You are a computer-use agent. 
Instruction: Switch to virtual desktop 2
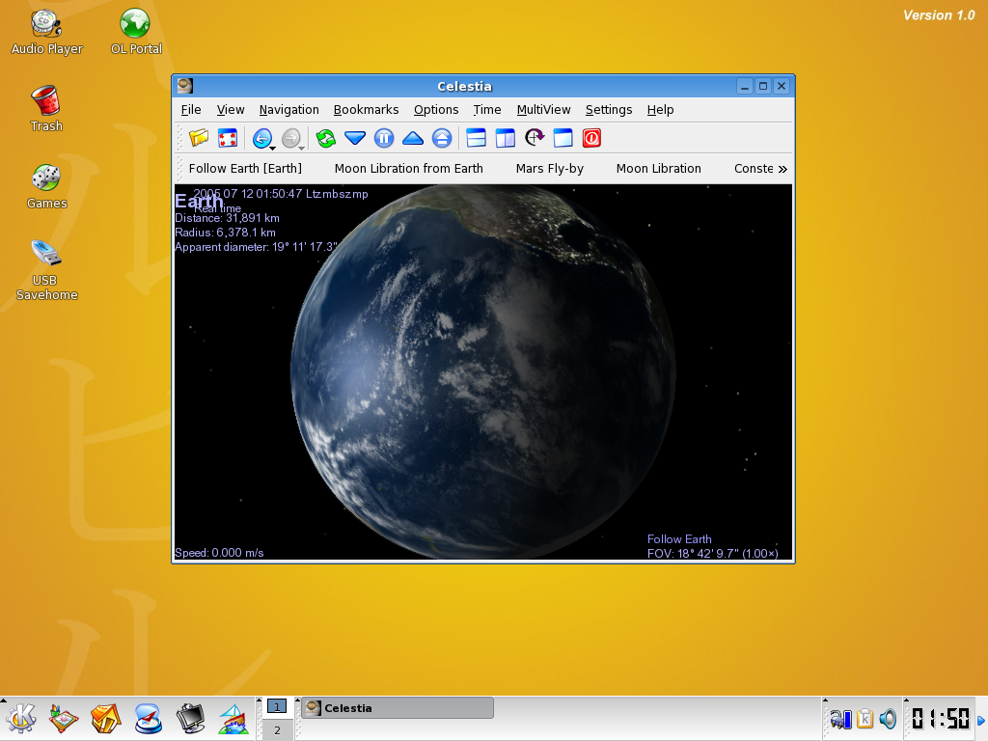(x=277, y=730)
